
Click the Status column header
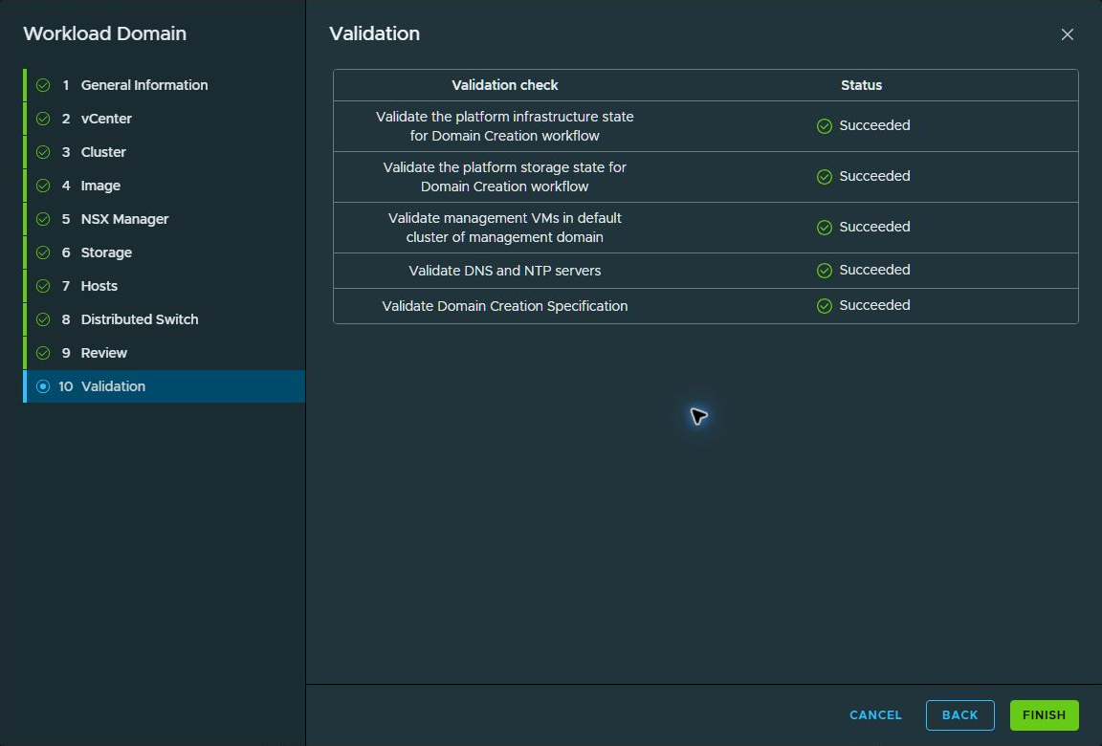click(861, 85)
